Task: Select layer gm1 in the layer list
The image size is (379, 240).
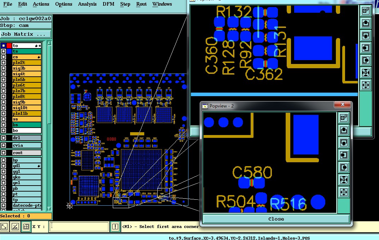Action: click(x=27, y=183)
